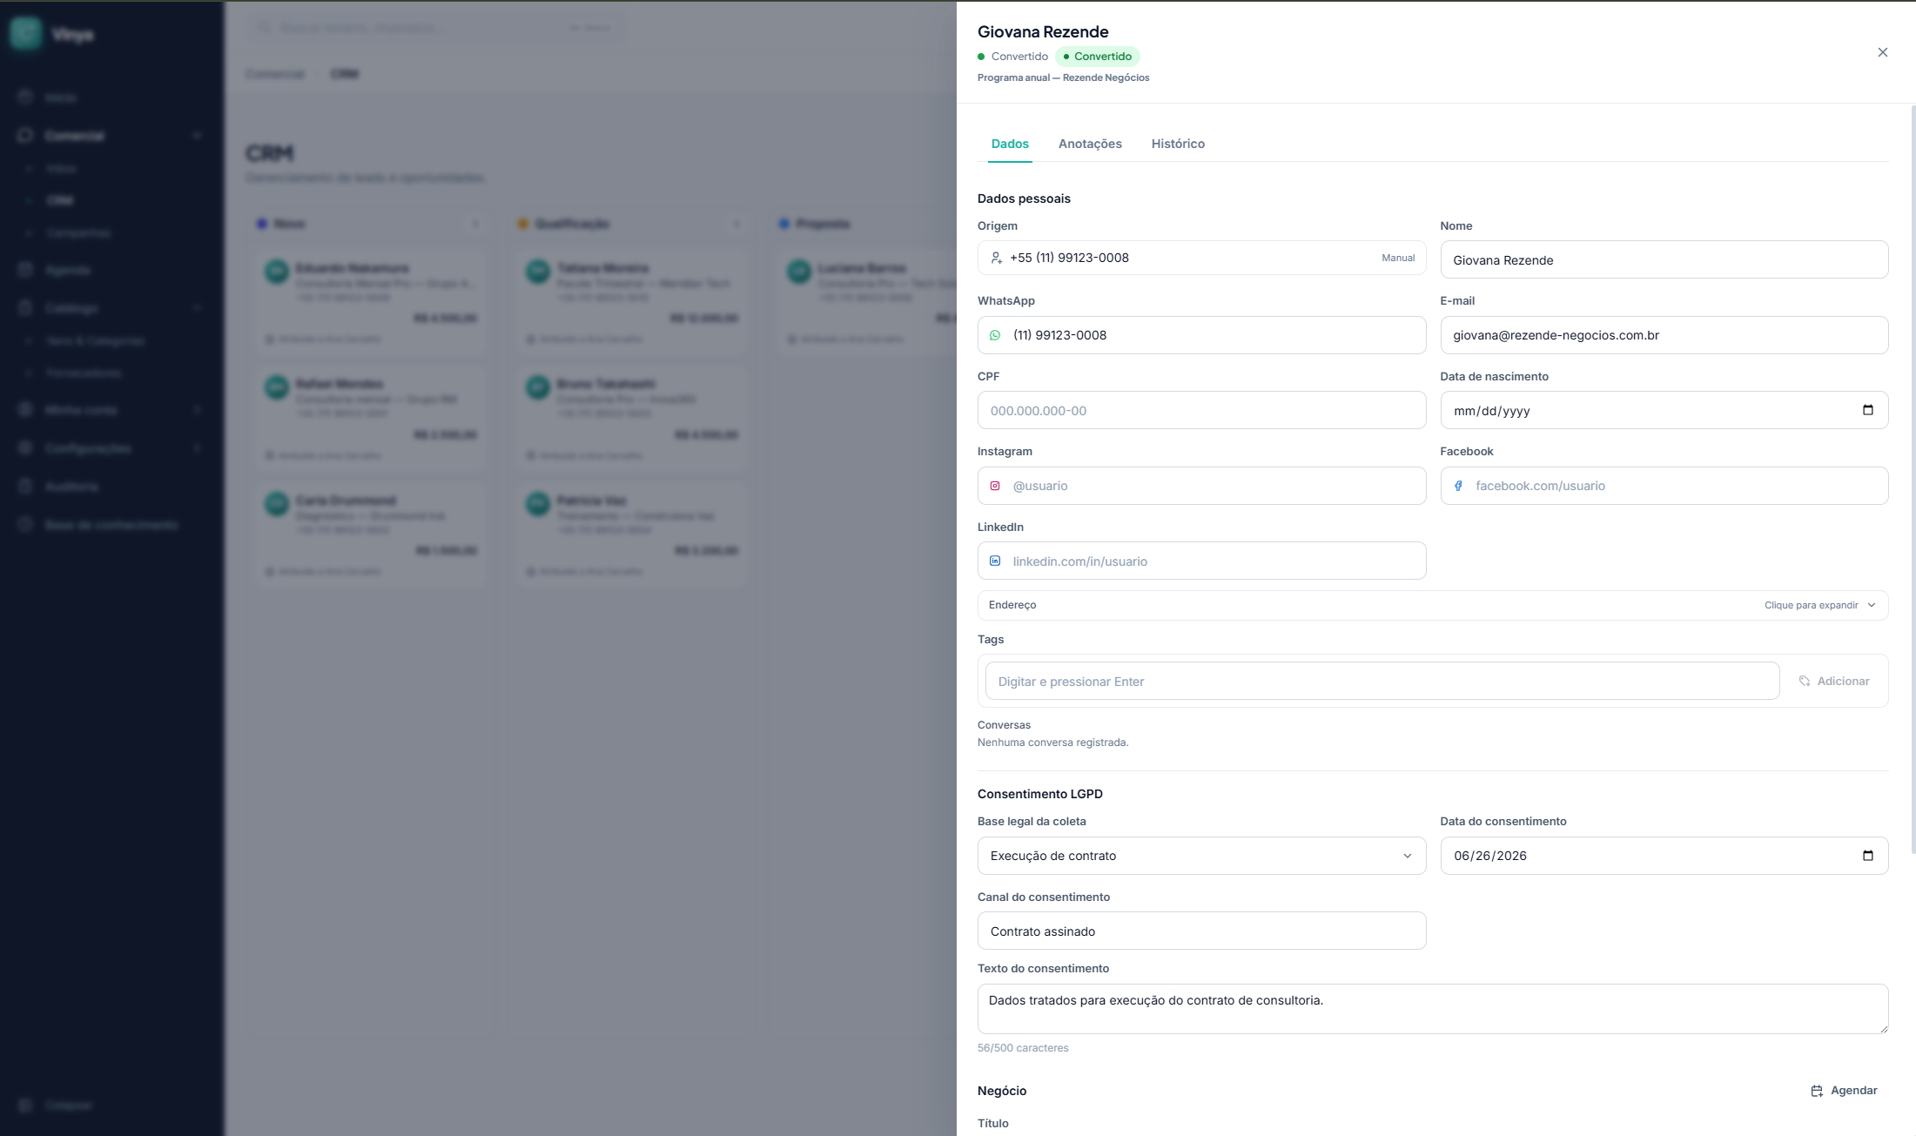
Task: Focus the Facebook profile input
Action: click(1664, 486)
